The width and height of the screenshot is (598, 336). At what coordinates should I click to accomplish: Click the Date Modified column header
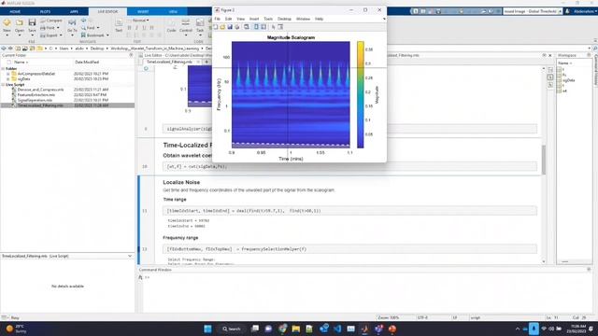coord(87,63)
